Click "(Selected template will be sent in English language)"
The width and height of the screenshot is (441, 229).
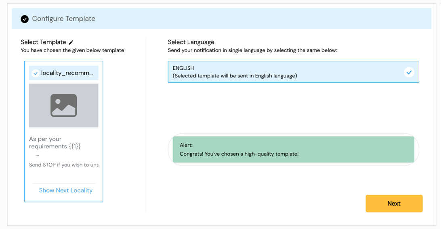click(x=235, y=76)
